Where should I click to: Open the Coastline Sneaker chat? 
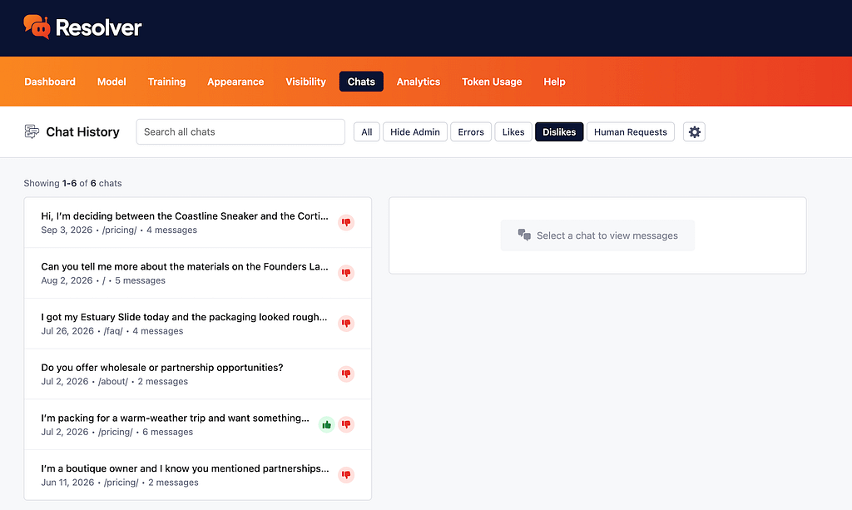[198, 223]
